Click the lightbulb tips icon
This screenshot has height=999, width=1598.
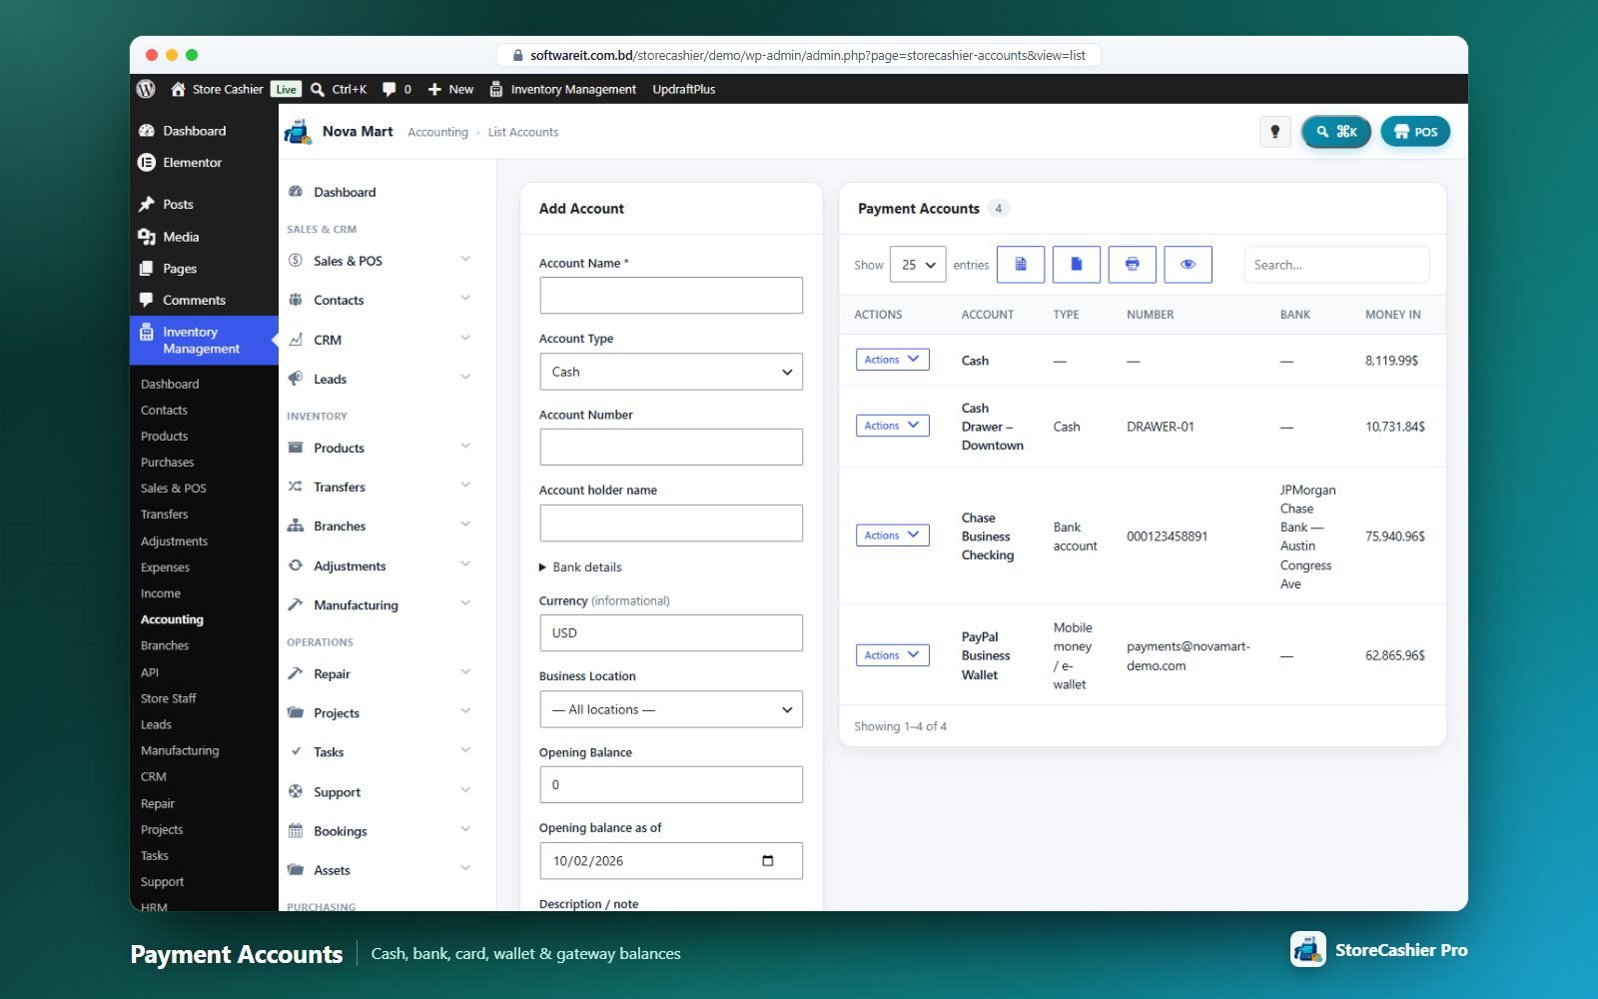[x=1274, y=132]
